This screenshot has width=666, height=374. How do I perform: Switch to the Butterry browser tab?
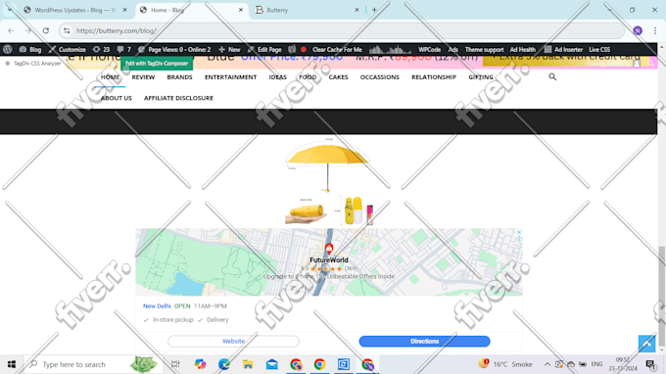click(308, 10)
